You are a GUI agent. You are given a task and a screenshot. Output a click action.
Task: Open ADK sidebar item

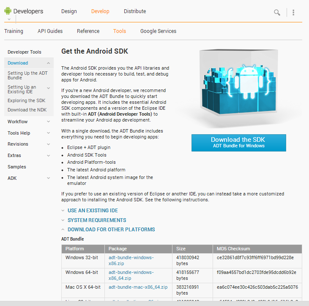pos(12,178)
